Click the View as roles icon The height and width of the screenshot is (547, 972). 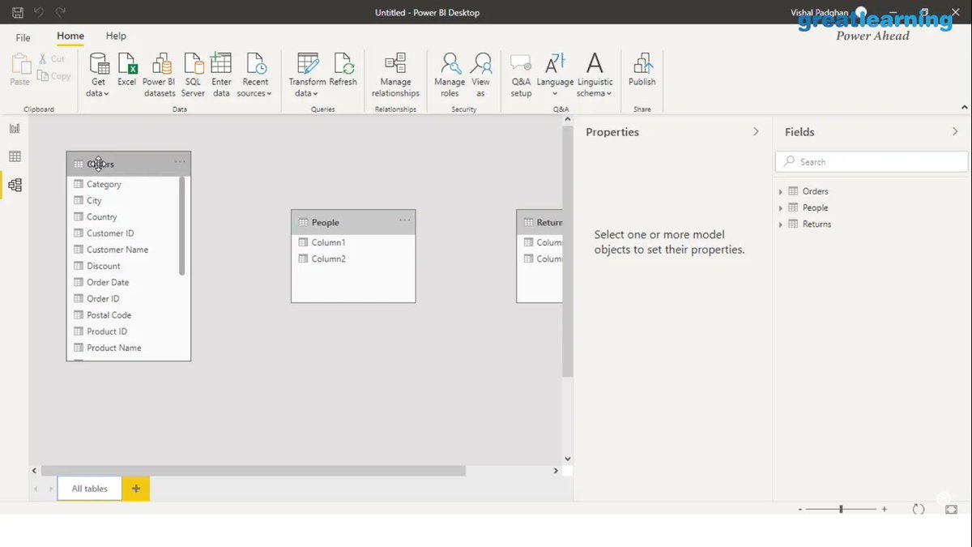point(481,75)
